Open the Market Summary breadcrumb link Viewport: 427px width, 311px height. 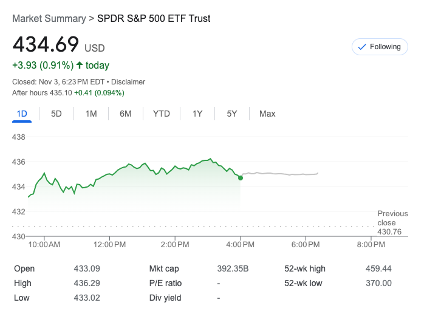click(49, 18)
